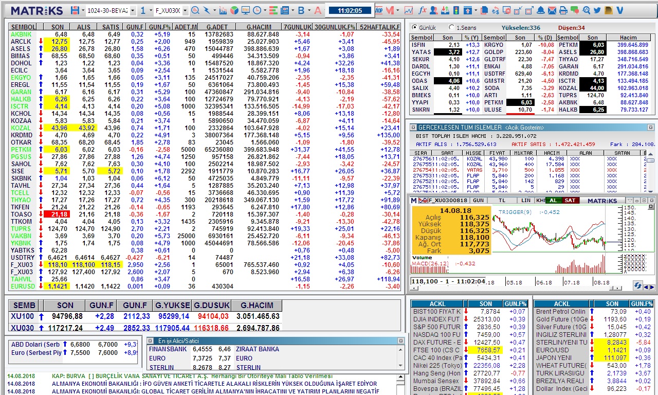Open chart window triangle menu dropdown
Screen dimensions: 658x395
(630, 201)
